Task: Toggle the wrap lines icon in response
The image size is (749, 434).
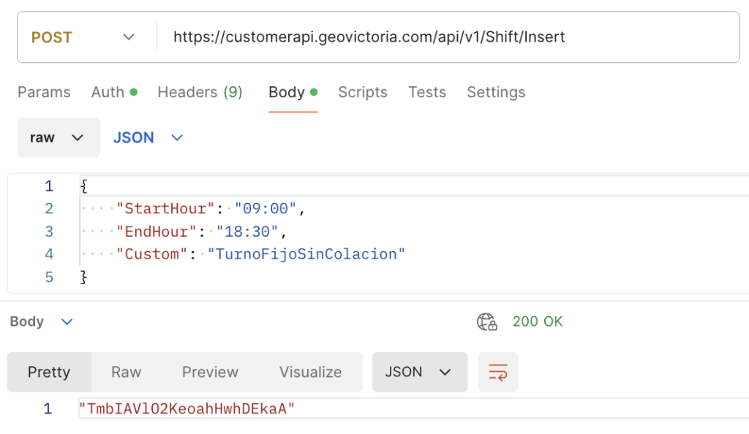Action: [498, 372]
